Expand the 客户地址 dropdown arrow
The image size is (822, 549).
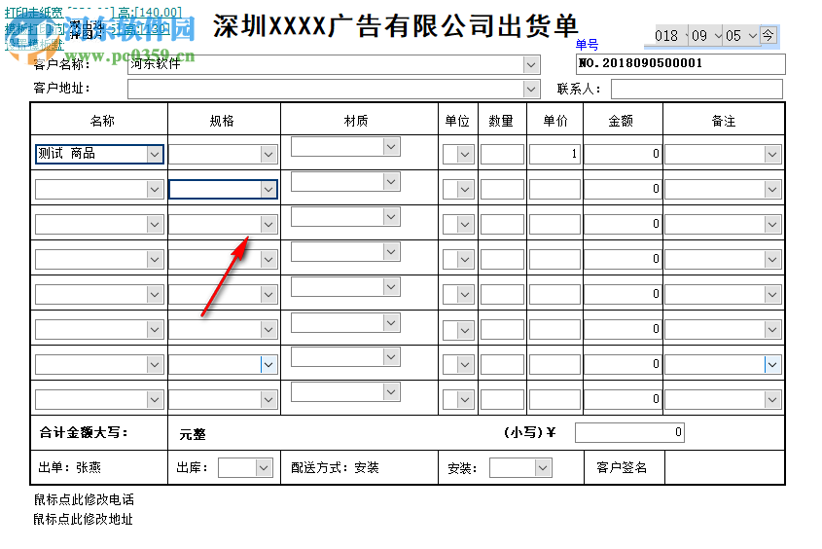531,90
